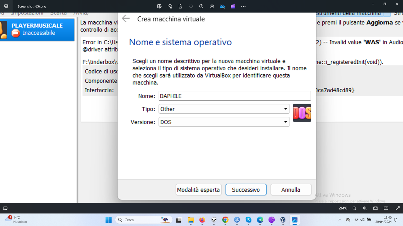Expand the hidden system tray icons chevron
Image resolution: width=403 pixels, height=226 pixels.
[x=339, y=220]
